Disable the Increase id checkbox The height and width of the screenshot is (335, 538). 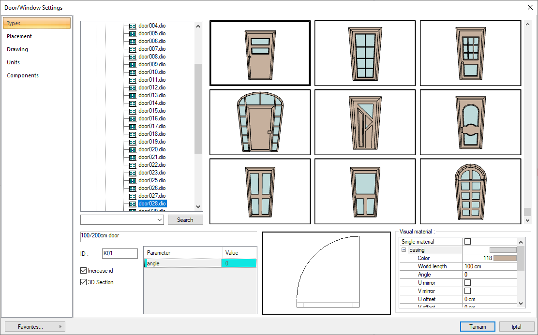click(84, 271)
